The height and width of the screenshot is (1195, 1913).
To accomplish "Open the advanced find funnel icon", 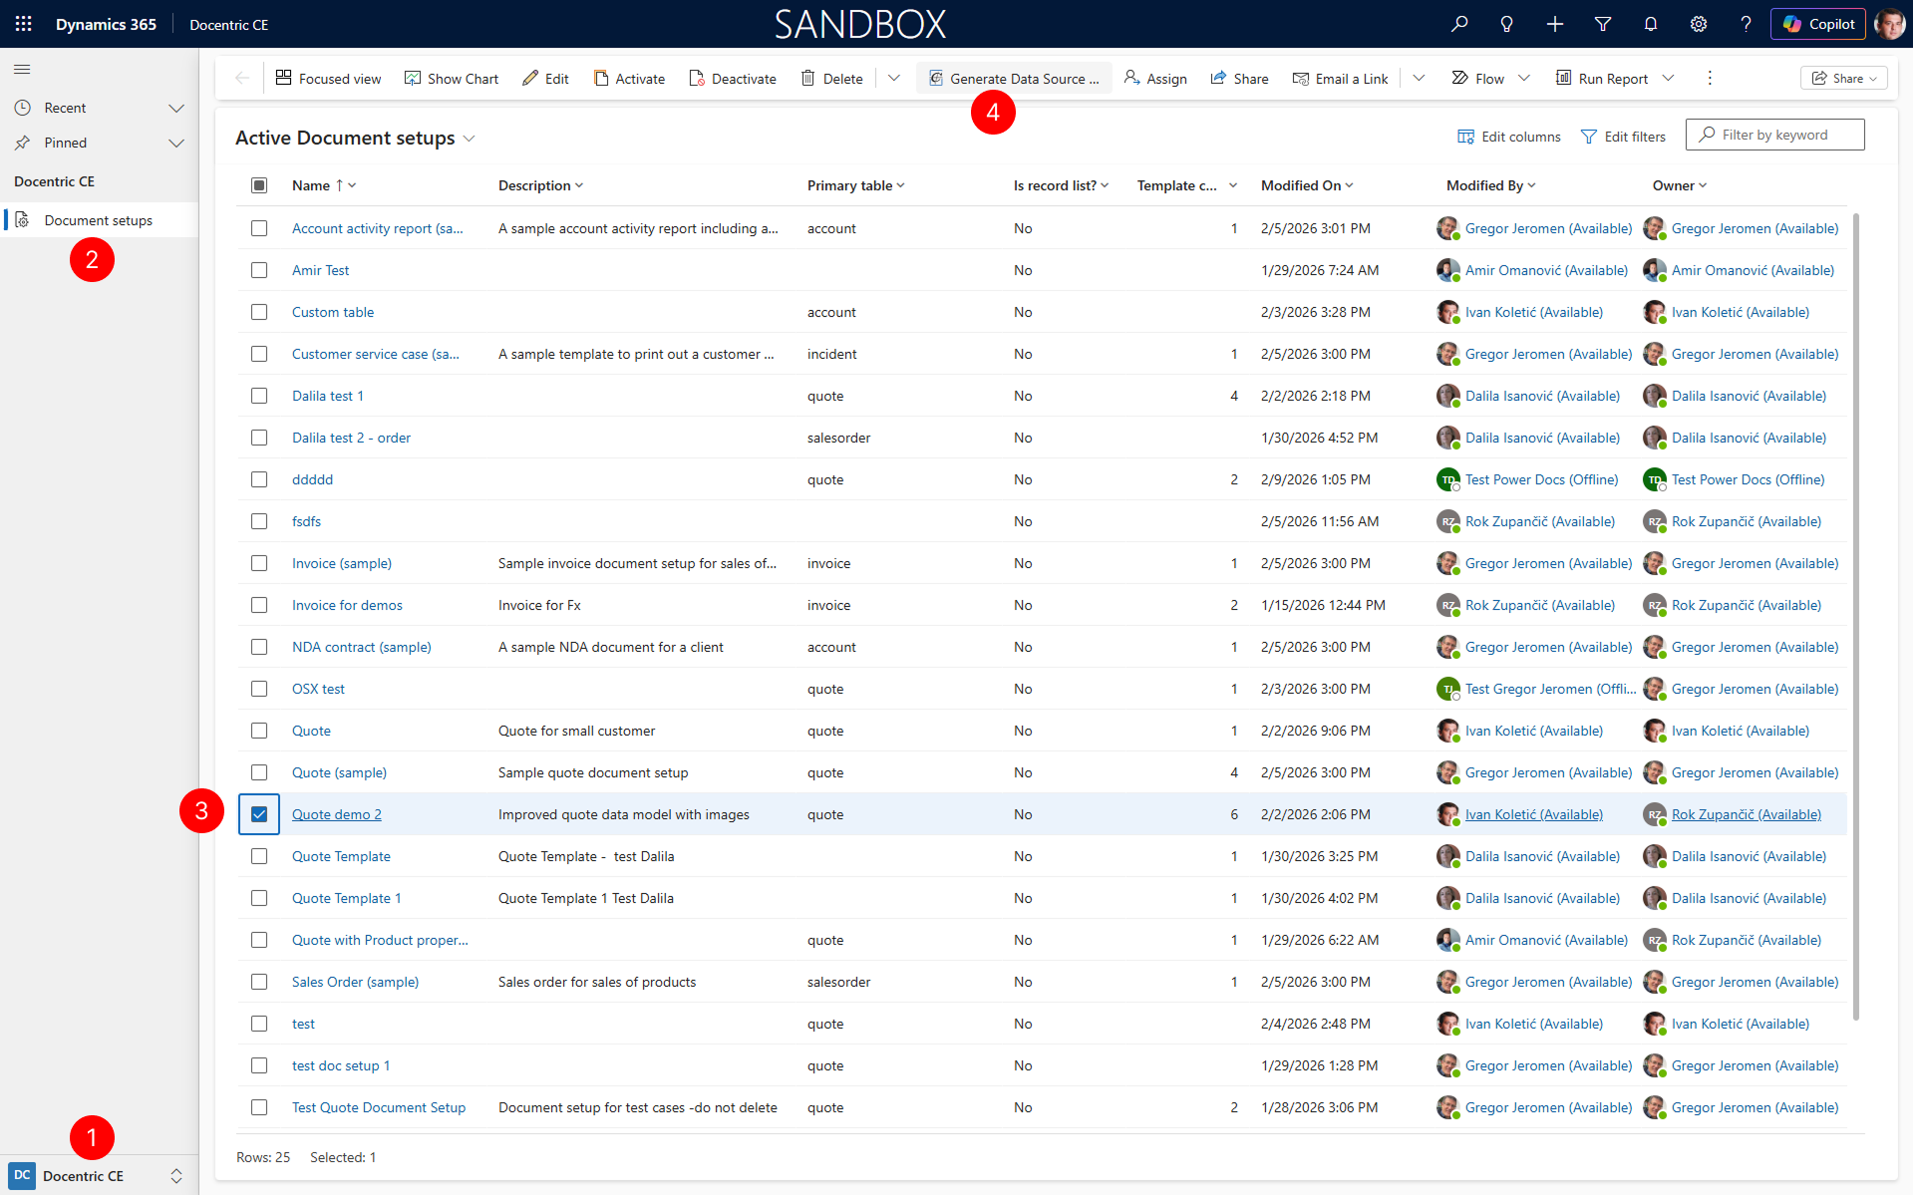I will [1603, 24].
